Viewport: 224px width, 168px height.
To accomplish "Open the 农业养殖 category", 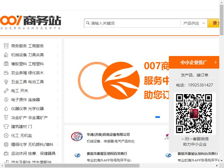I will pos(19,73).
